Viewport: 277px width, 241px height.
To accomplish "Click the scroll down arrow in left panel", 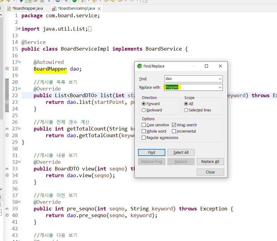I will coord(1,189).
